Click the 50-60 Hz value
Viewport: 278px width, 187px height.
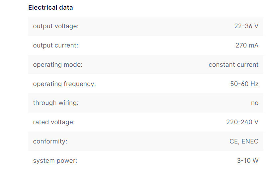(244, 84)
